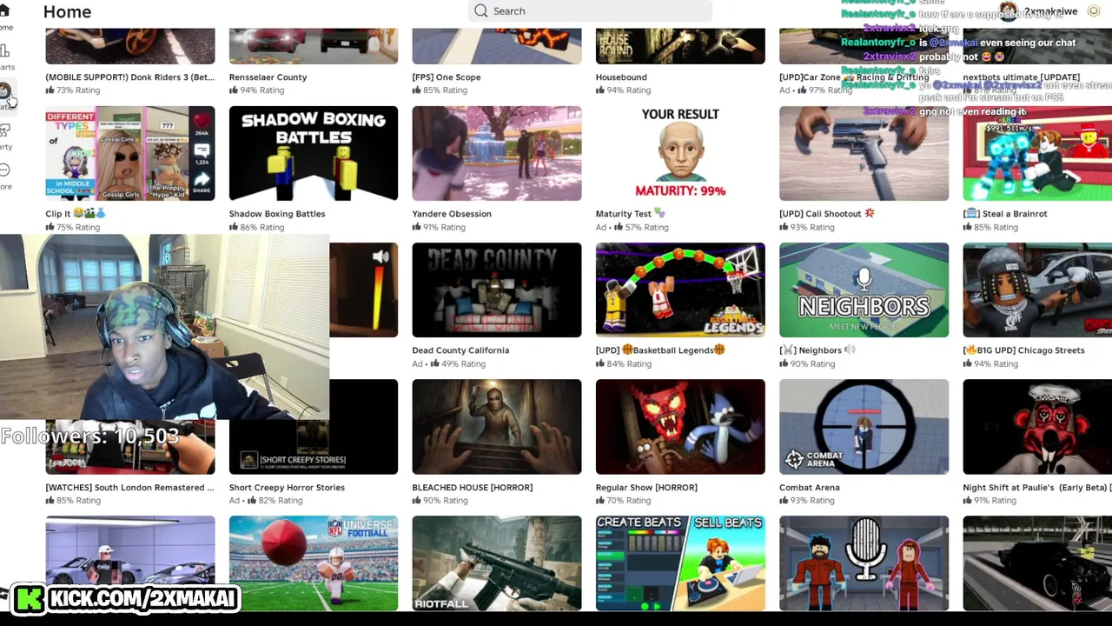Click the [FPS] One Scope title

coord(447,77)
